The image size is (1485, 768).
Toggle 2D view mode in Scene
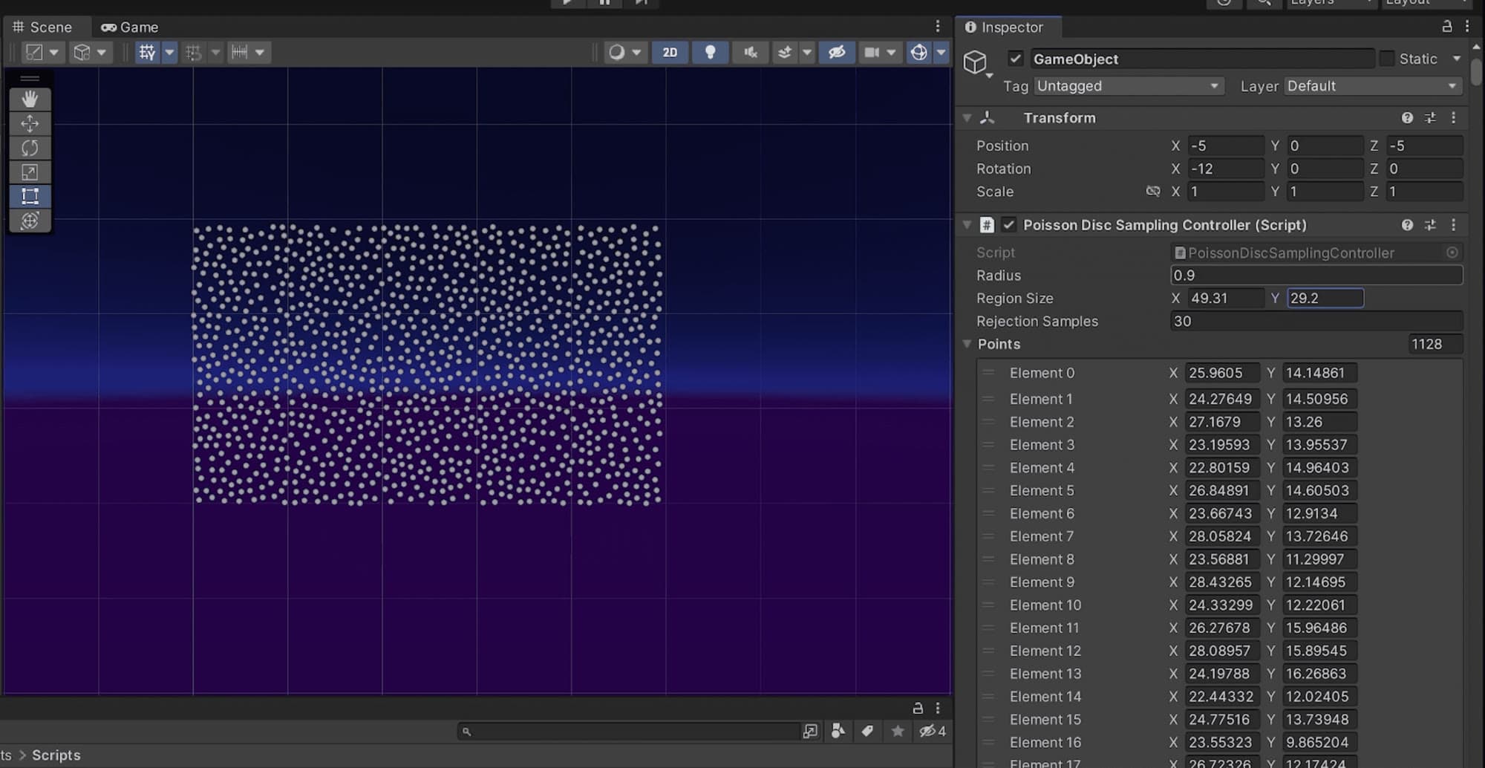coord(670,52)
